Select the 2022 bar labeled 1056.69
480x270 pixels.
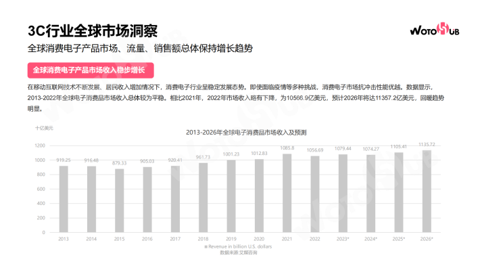tap(315, 194)
